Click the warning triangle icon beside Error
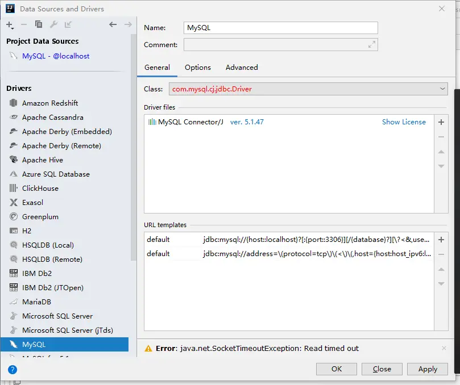Image resolution: width=460 pixels, height=385 pixels. click(x=148, y=349)
